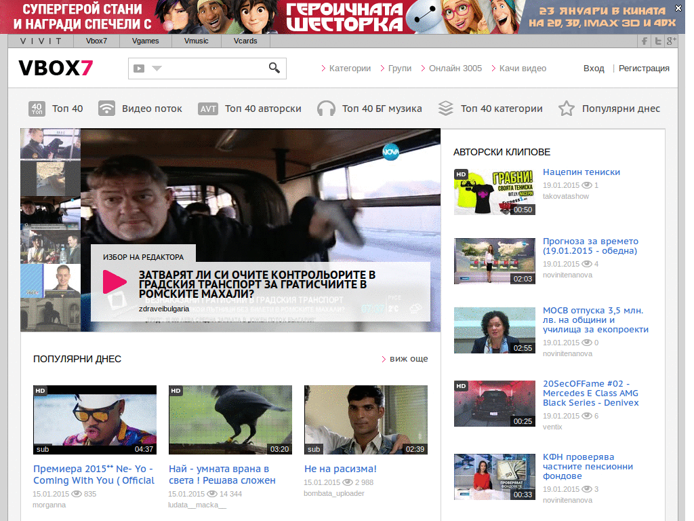Image resolution: width=694 pixels, height=521 pixels.
Task: Click the Видео поток wifi icon
Action: point(106,109)
